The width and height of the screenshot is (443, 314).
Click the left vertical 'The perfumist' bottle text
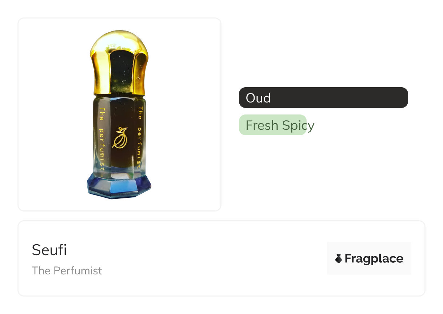pos(101,139)
